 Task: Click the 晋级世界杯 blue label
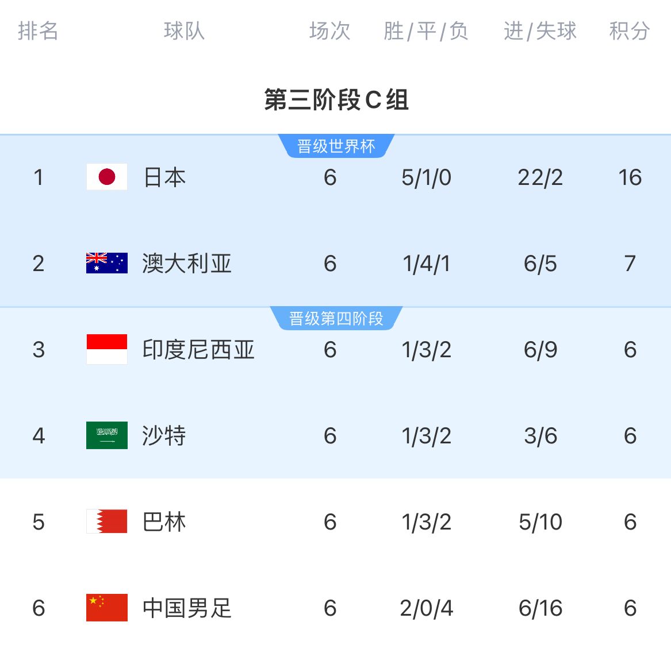(x=336, y=146)
